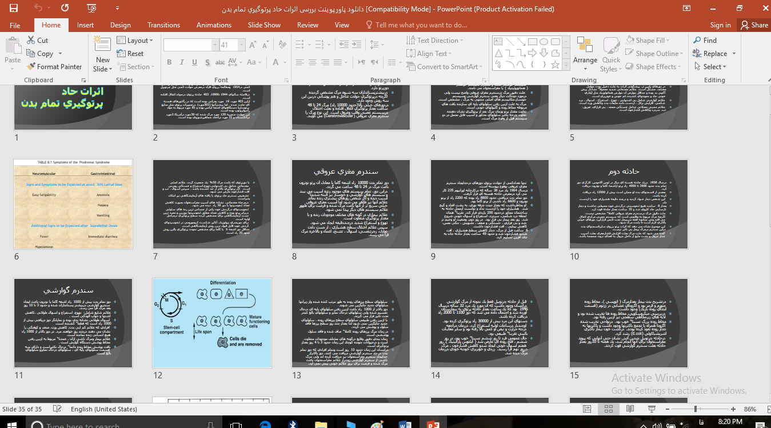Click the Share button
The image size is (771, 428).
click(x=754, y=25)
